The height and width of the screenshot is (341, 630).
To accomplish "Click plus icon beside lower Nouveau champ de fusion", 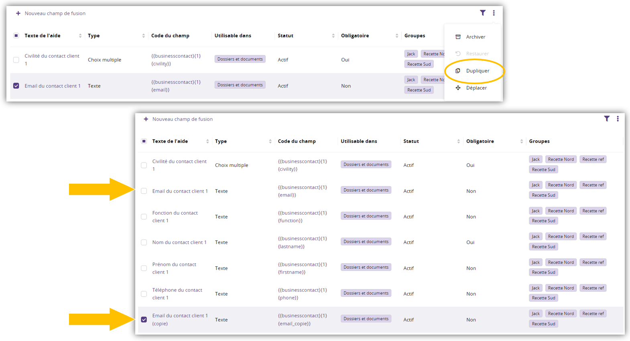I will [146, 119].
